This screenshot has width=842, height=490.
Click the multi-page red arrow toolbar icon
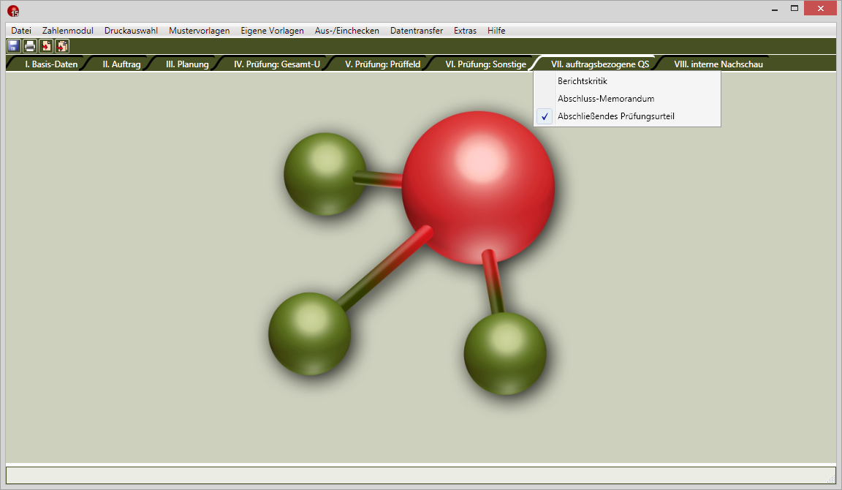(x=62, y=46)
